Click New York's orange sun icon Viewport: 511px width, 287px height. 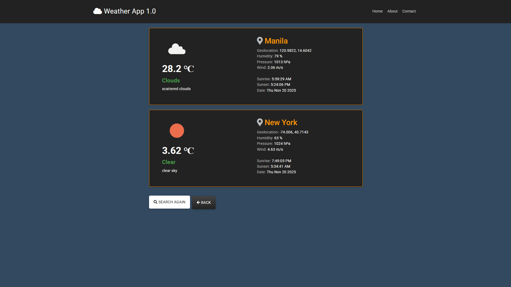click(x=177, y=131)
